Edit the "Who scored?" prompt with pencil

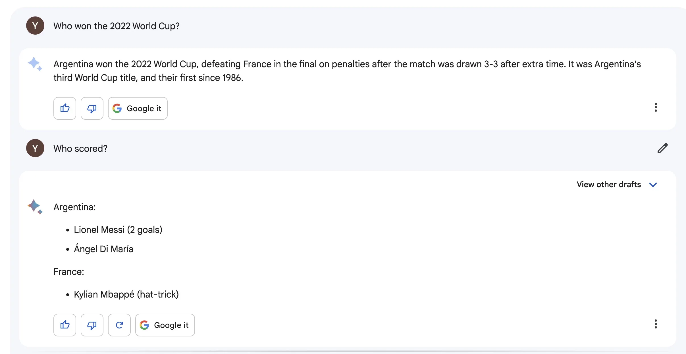coord(662,148)
